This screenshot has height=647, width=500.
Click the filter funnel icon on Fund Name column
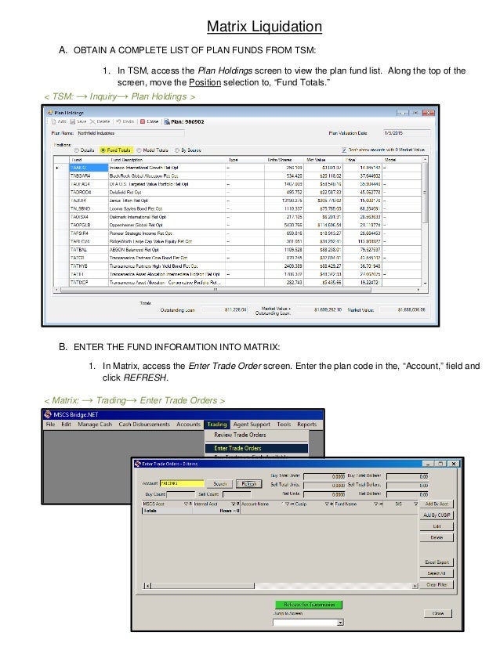376,504
